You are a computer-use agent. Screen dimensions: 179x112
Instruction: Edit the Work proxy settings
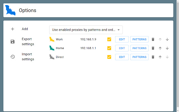122,39
